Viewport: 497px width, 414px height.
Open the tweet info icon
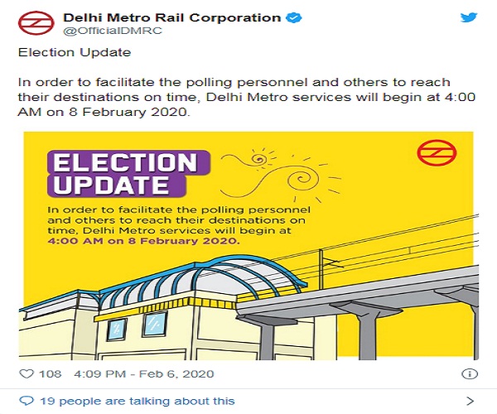tap(470, 373)
